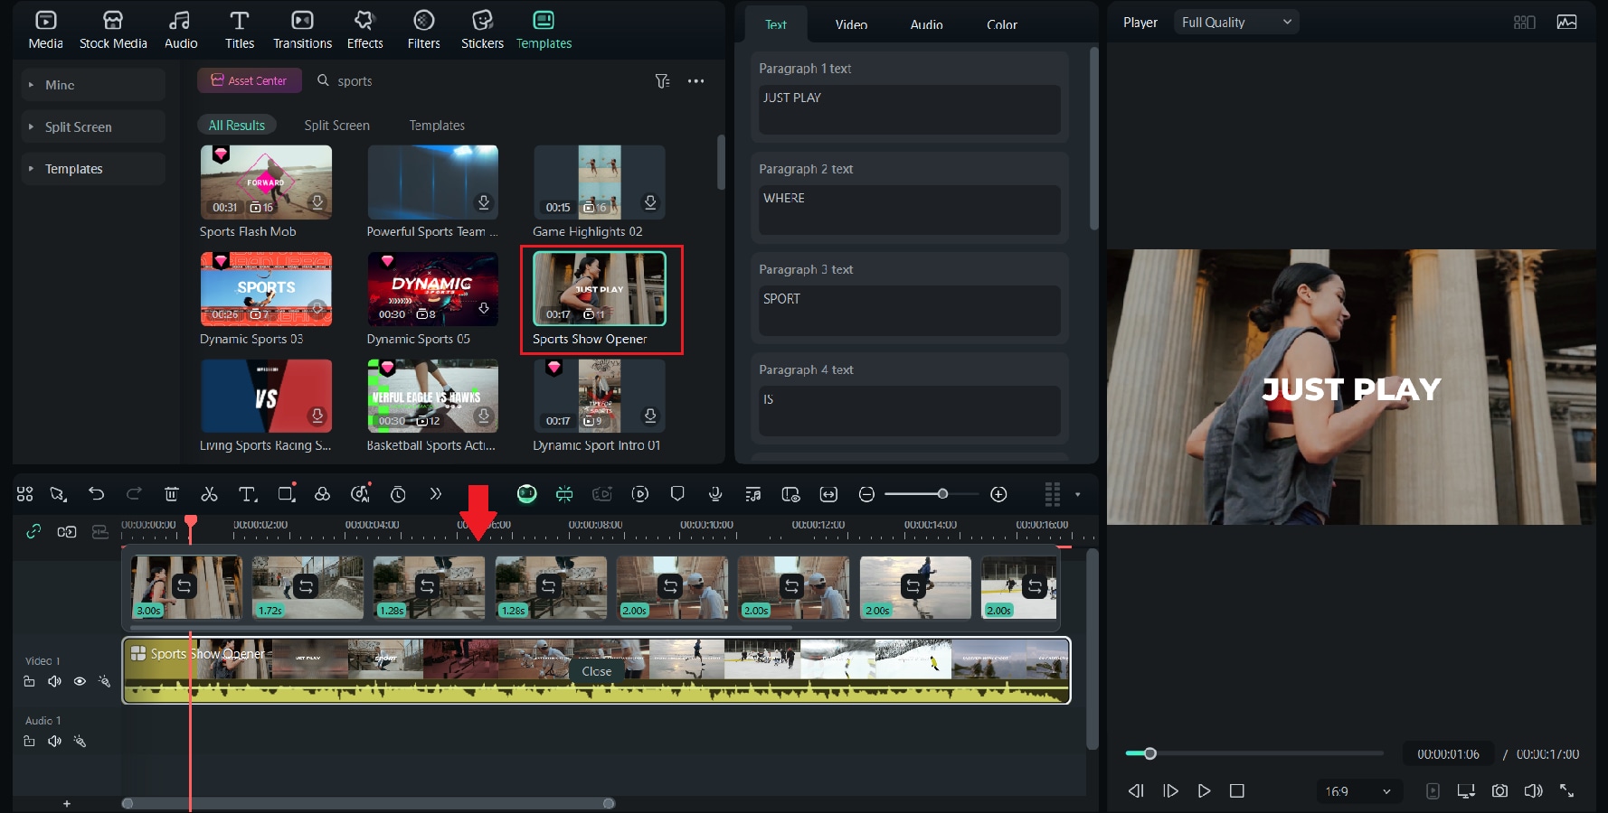Image resolution: width=1608 pixels, height=813 pixels.
Task: Click the zoom out minus button
Action: [x=866, y=494]
